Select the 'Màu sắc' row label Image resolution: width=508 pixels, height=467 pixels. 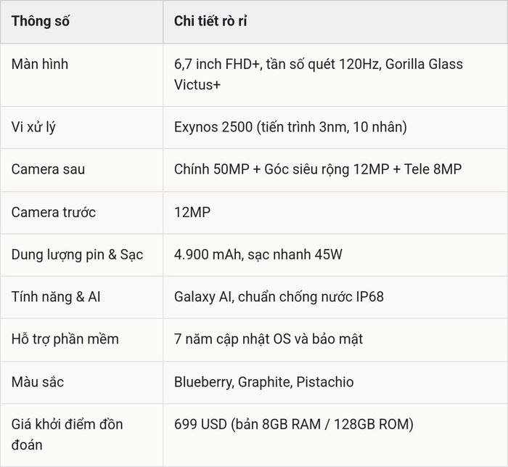(x=38, y=382)
